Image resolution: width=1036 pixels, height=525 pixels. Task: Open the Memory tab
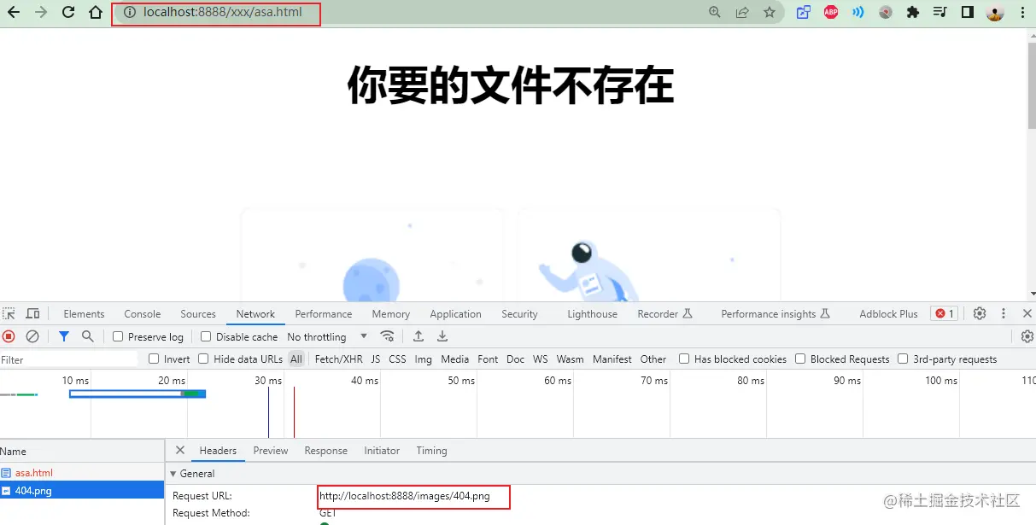point(391,314)
